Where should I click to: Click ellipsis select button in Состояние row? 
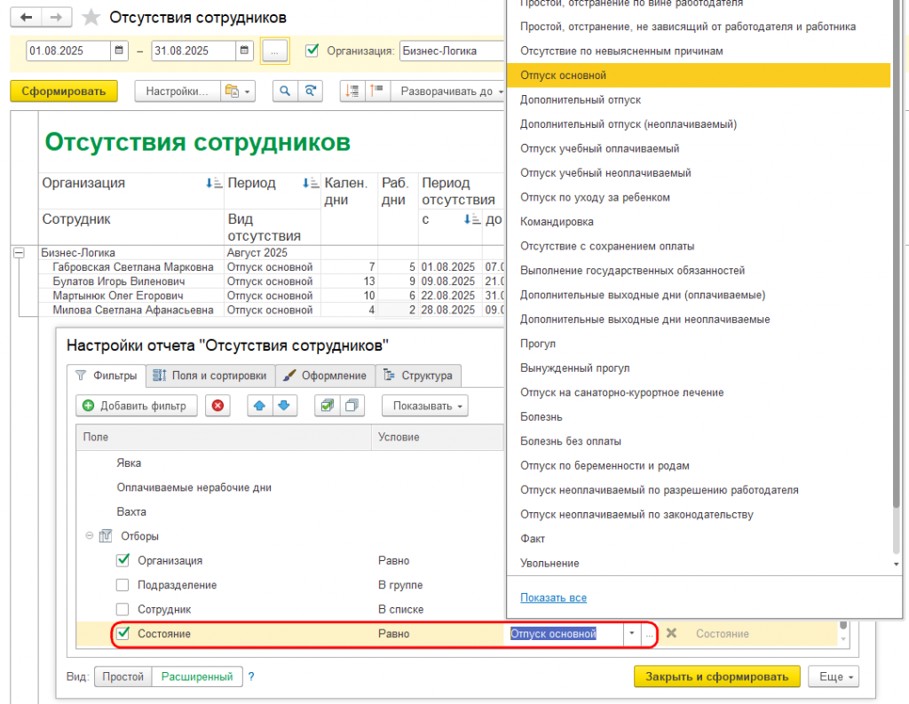pyautogui.click(x=649, y=634)
